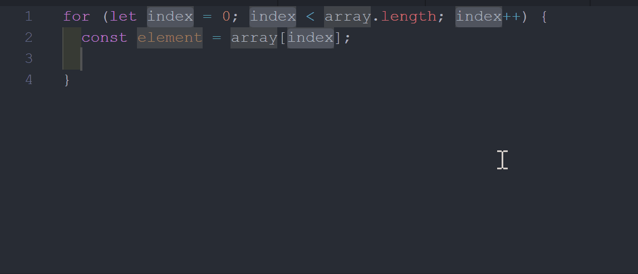
Task: Click the '++' increment operator
Action: click(512, 17)
